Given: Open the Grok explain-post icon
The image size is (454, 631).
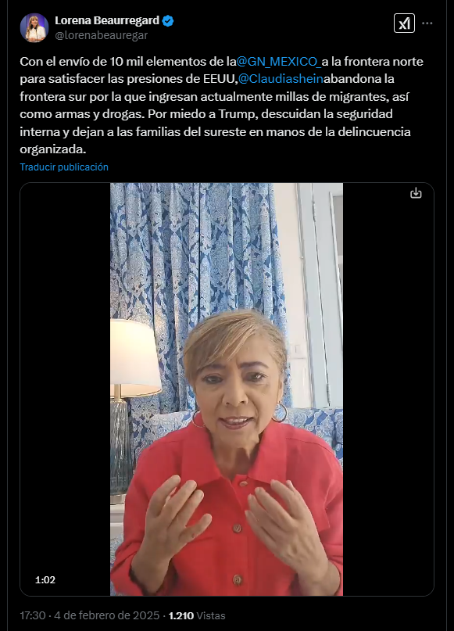Looking at the screenshot, I should (404, 23).
